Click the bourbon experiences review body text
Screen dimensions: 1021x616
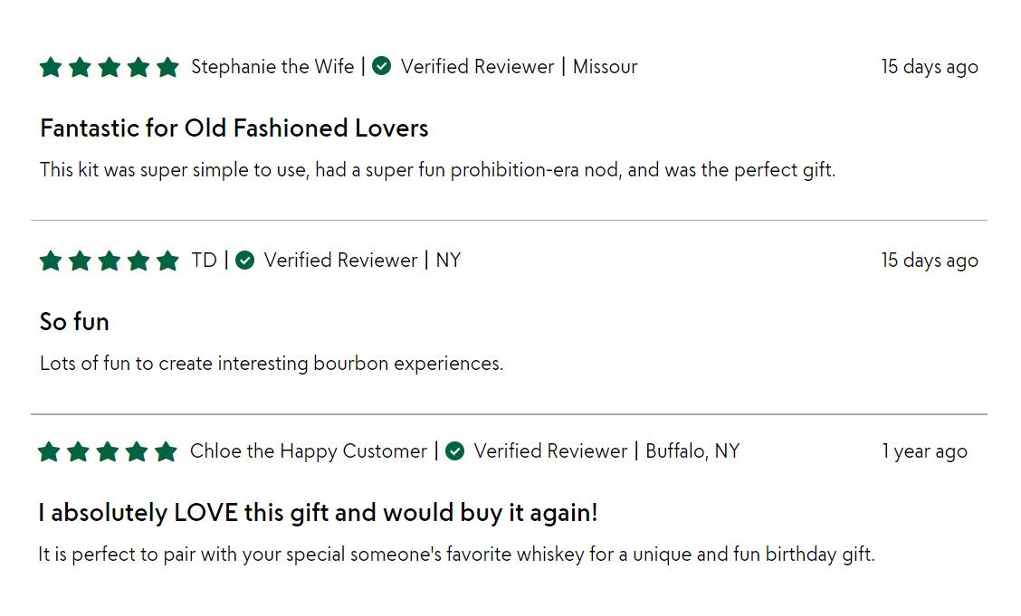click(x=272, y=363)
